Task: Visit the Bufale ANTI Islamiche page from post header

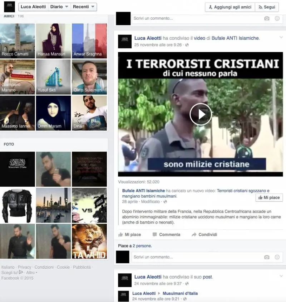Action: coord(236,38)
